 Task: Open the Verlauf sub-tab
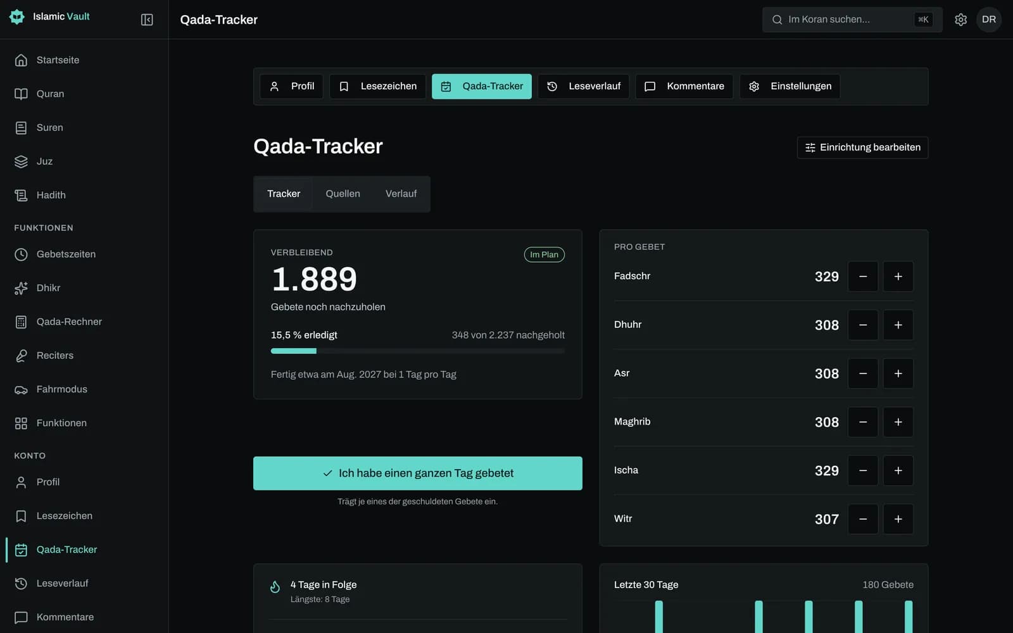coord(401,194)
